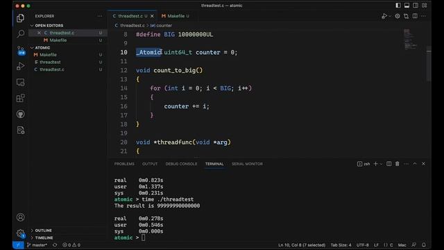
Task: Close threadtest.c in Open Editors list
Action: tap(39, 33)
